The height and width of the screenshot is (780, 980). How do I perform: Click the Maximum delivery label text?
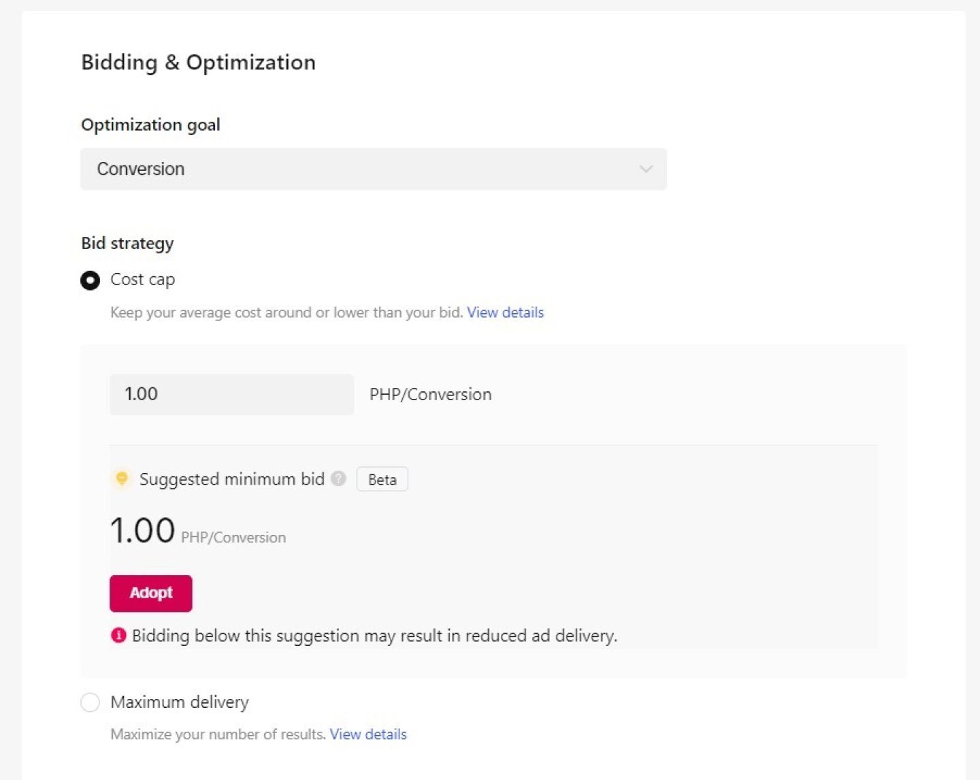[180, 702]
